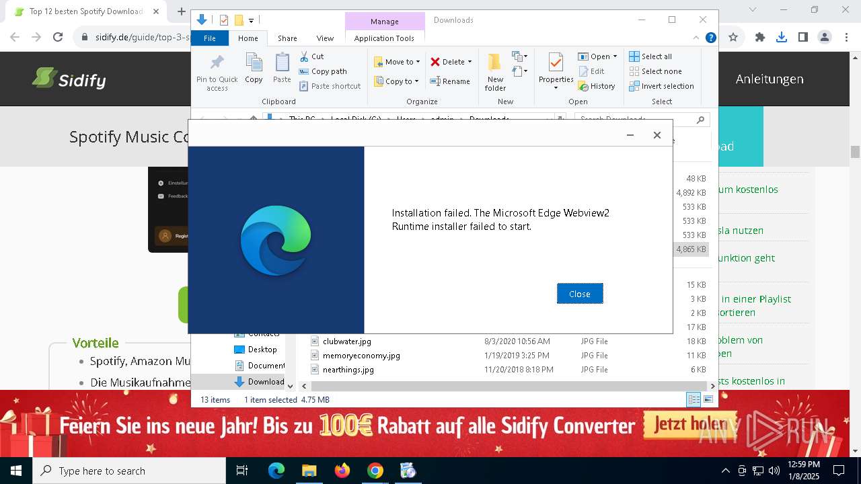Select the nearthings.jpg file
The image size is (861, 484).
(x=348, y=370)
